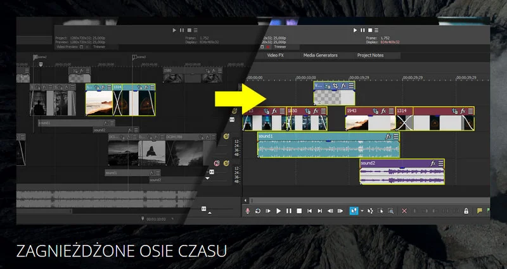The width and height of the screenshot is (507, 269).
Task: Open the hamburger menu on clip 1314
Action: pos(470,110)
